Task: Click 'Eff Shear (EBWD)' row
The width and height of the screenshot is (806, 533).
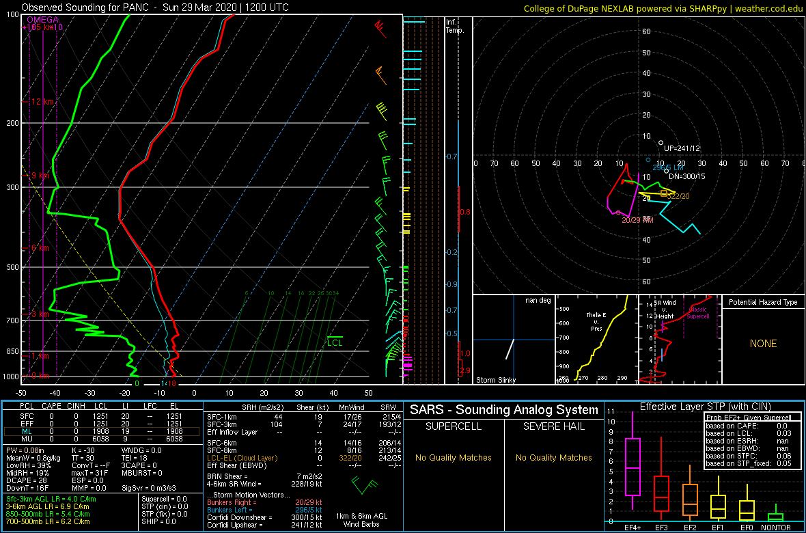Action: coord(304,465)
